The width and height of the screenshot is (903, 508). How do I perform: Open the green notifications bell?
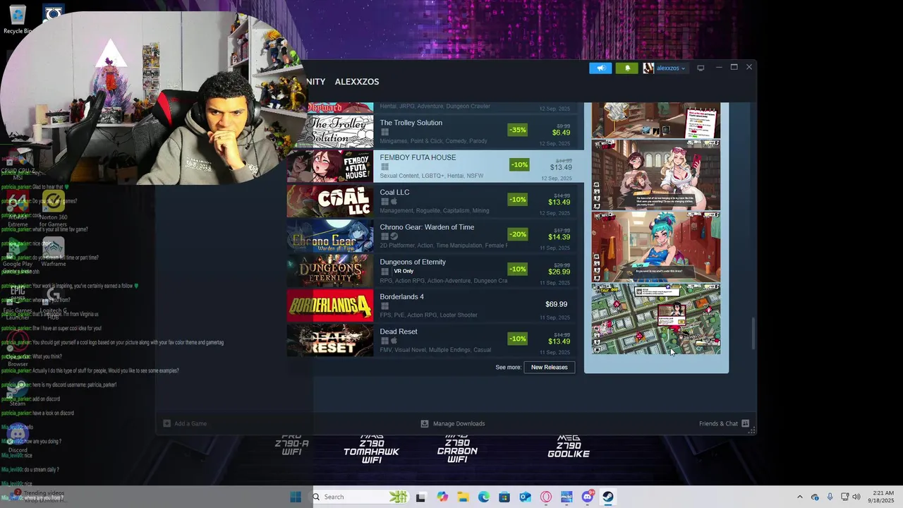[627, 68]
